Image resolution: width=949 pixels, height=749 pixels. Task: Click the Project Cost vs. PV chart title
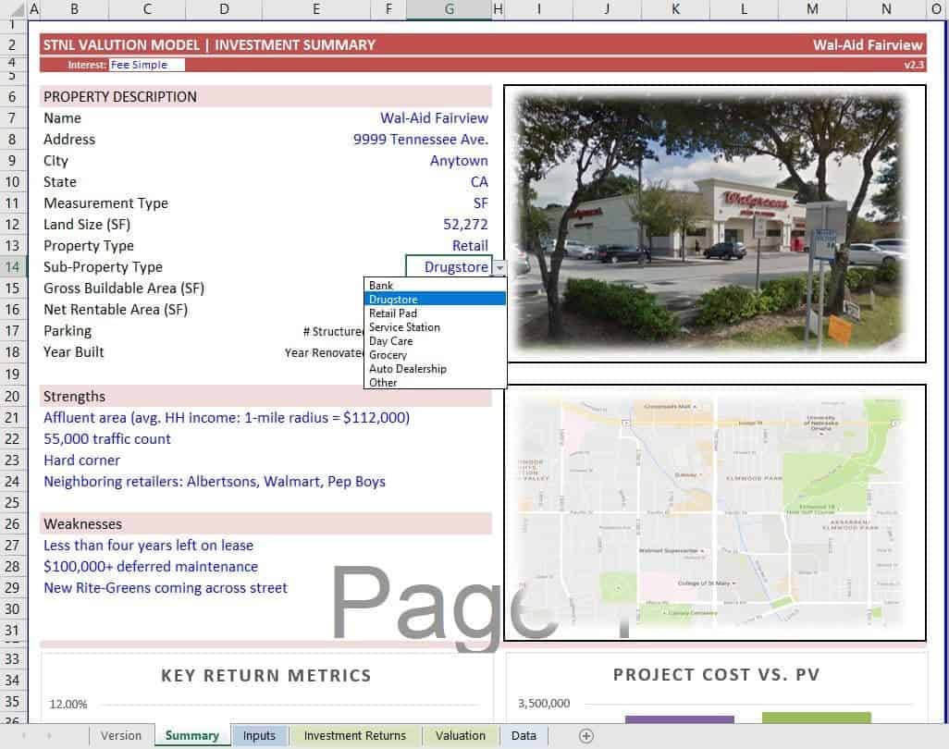pyautogui.click(x=716, y=675)
